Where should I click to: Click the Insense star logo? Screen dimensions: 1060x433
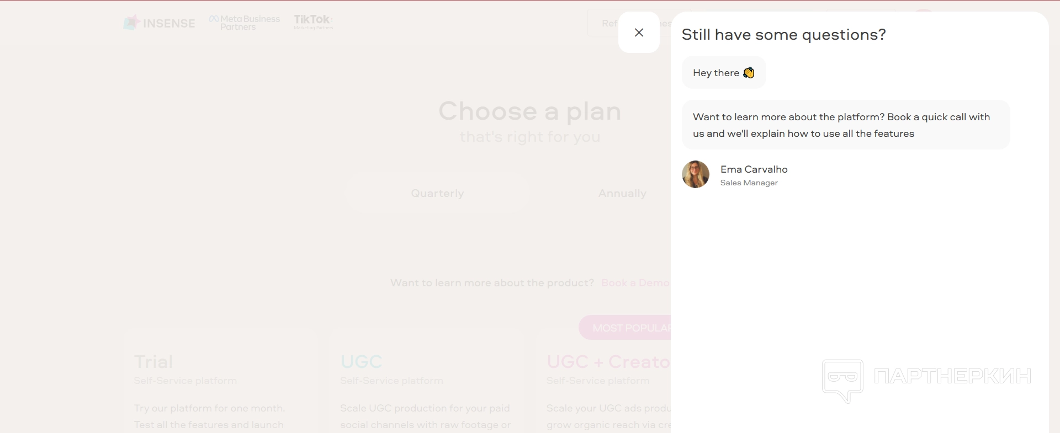(131, 23)
